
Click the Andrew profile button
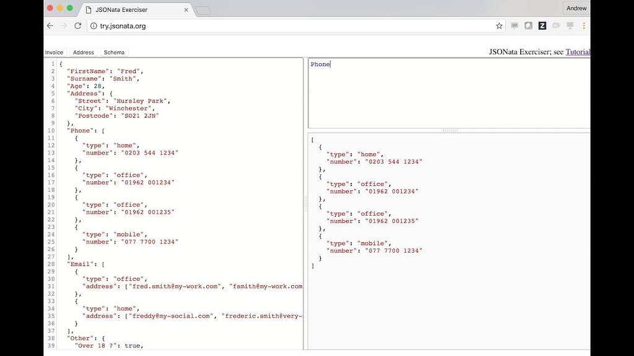(576, 8)
